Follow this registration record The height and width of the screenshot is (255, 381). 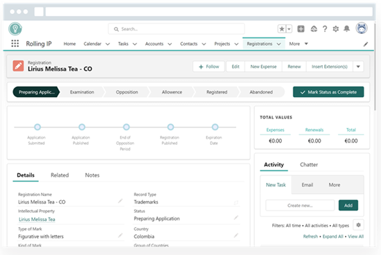209,67
